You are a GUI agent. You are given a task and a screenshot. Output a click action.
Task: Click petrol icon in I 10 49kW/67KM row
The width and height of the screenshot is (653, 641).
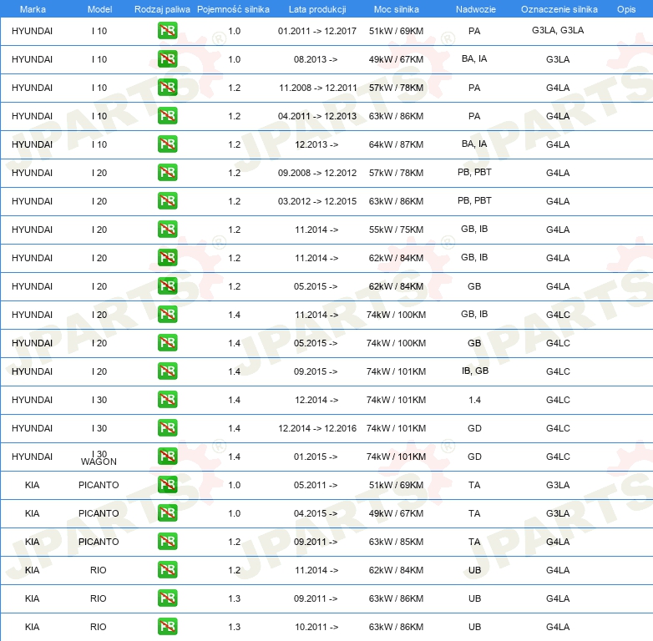167,59
